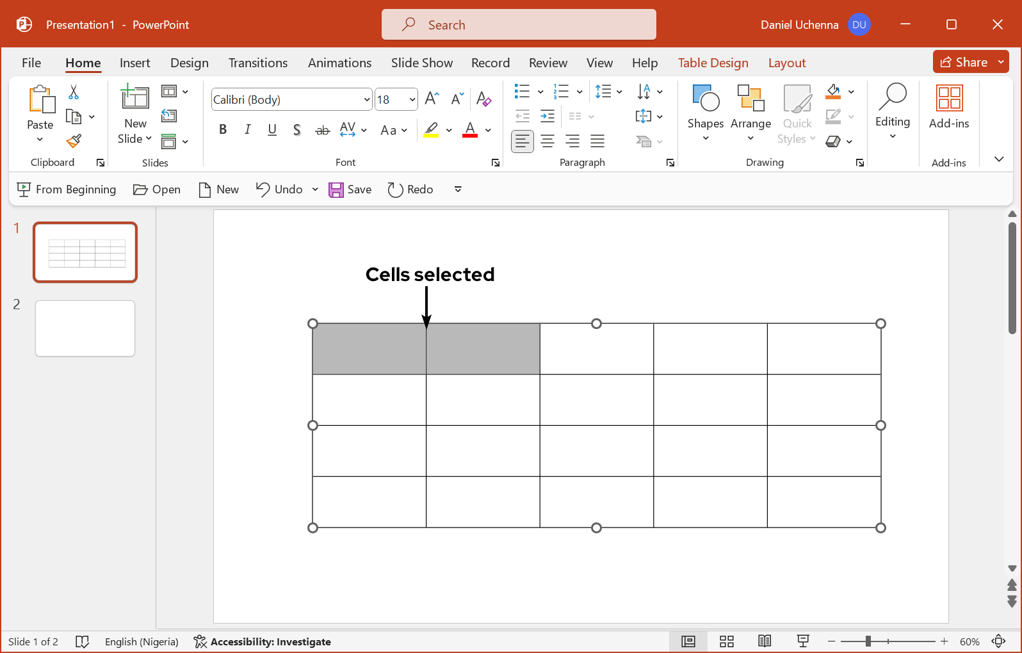Toggle Italic formatting
The height and width of the screenshot is (653, 1022).
247,129
